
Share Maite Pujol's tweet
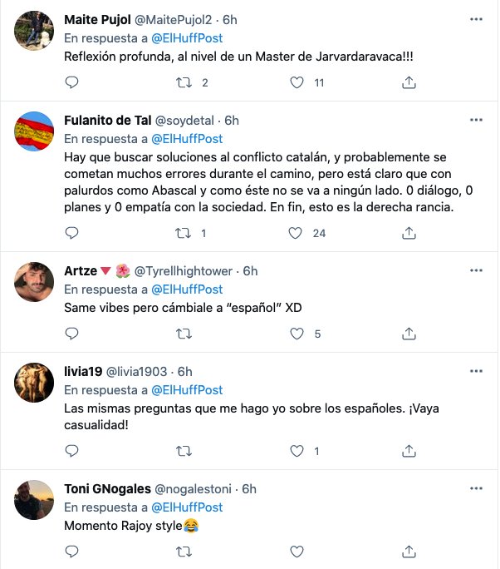409,82
